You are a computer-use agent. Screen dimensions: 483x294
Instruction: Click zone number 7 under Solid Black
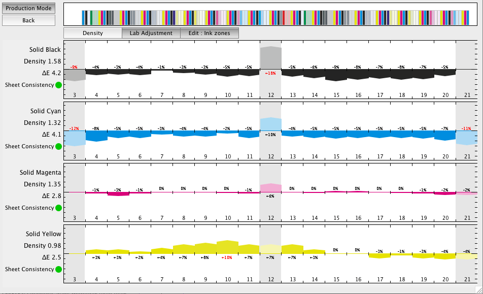(x=162, y=95)
